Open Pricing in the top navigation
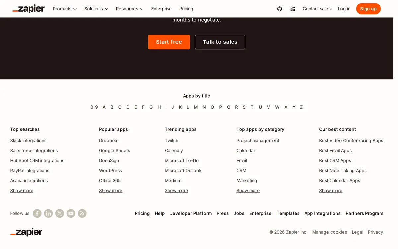Image resolution: width=398 pixels, height=249 pixels. click(186, 9)
